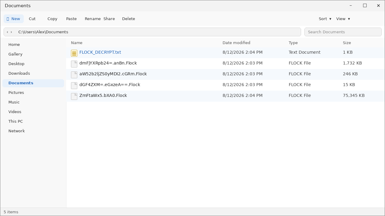Click the 1,732 KB size cell
Viewport: 385px width, 216px height.
(x=352, y=63)
